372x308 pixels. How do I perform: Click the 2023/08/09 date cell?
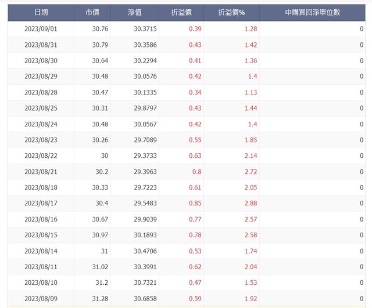[x=41, y=299]
